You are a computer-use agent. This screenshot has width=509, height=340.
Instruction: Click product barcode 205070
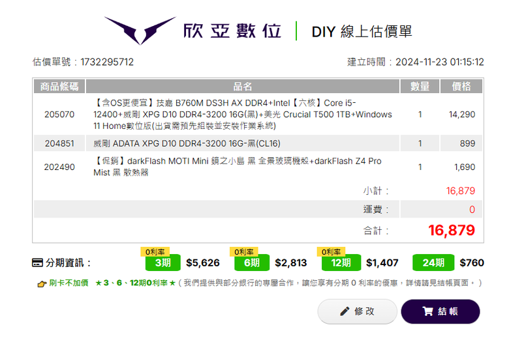point(59,115)
